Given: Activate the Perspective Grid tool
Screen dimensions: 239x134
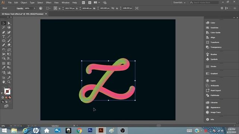Looking at the screenshot, I should point(9,58).
